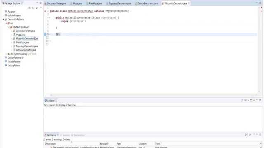Viewport: 264px width, 148px height.
Task: Select ZatoonDecorator.java in Package Explorer
Action: coord(26,50)
